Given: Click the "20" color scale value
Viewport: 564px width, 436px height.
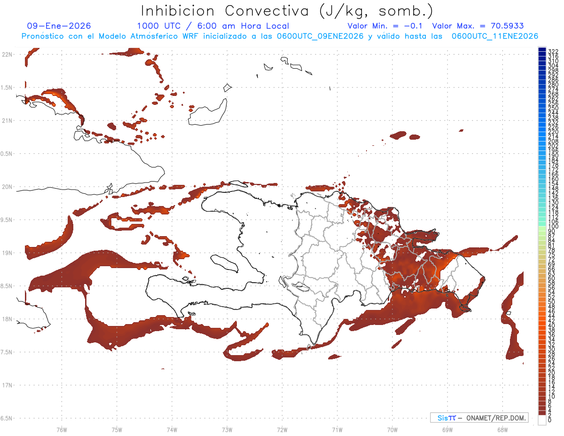Looking at the screenshot, I should 551,373.
